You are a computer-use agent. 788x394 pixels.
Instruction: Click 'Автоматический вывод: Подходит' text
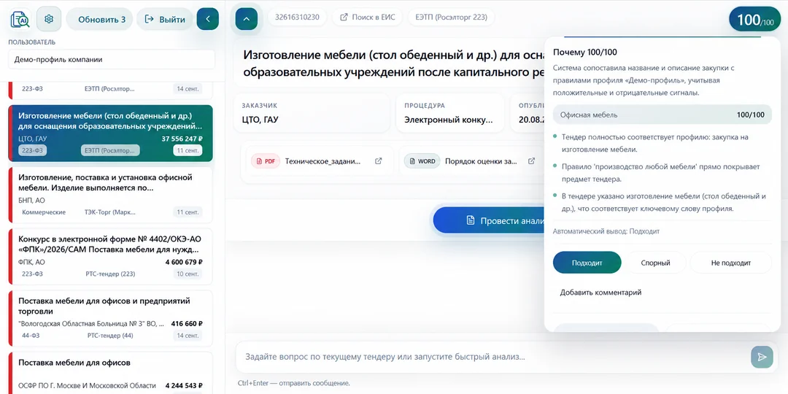click(606, 231)
